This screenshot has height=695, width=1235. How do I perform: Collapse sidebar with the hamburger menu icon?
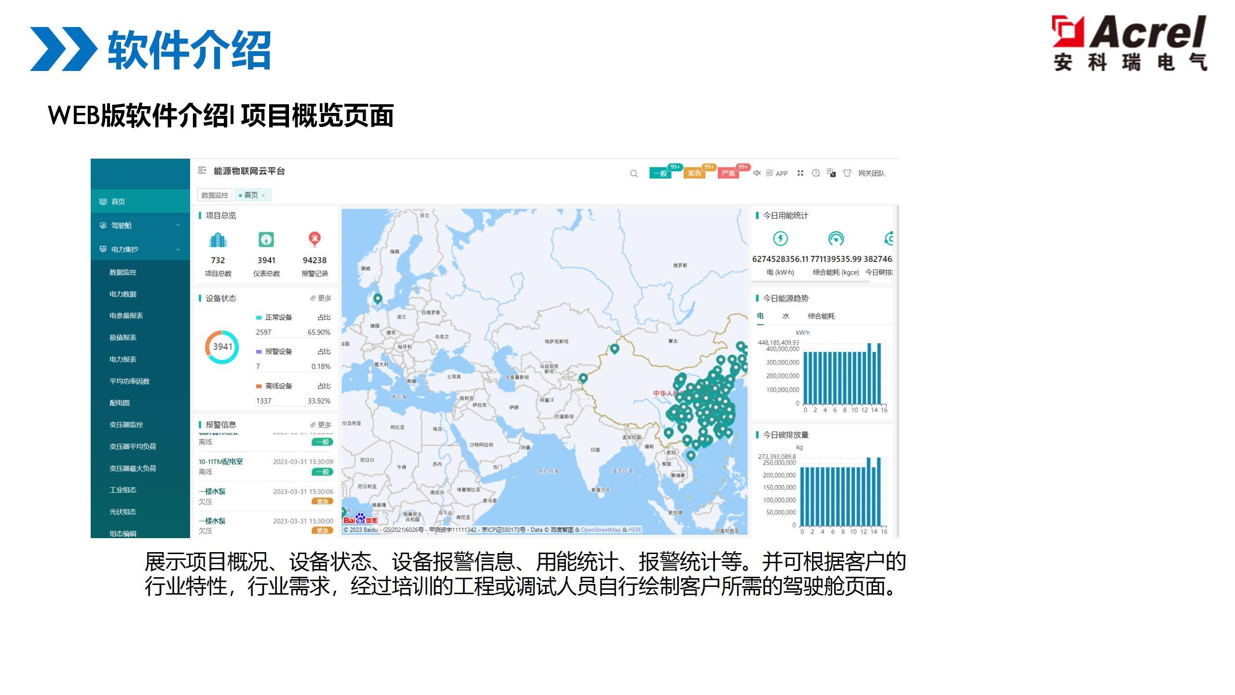[202, 170]
